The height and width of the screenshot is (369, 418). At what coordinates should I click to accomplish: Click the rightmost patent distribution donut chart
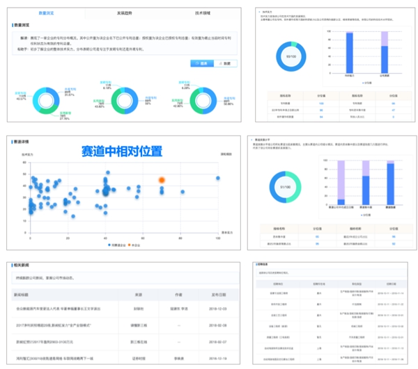pyautogui.click(x=199, y=100)
